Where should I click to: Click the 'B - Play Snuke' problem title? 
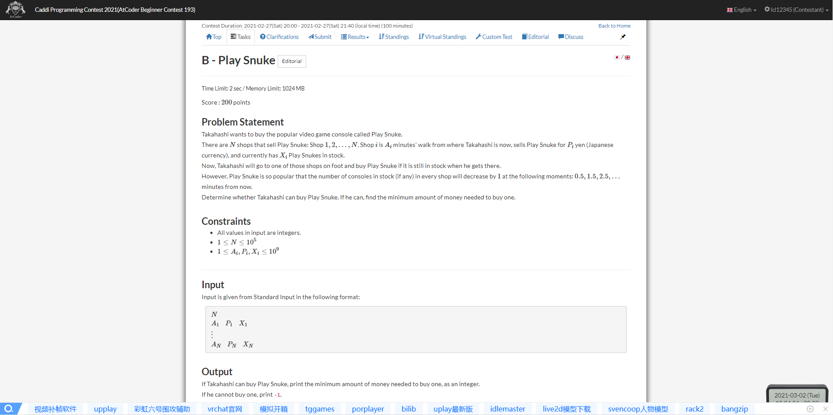(x=238, y=60)
